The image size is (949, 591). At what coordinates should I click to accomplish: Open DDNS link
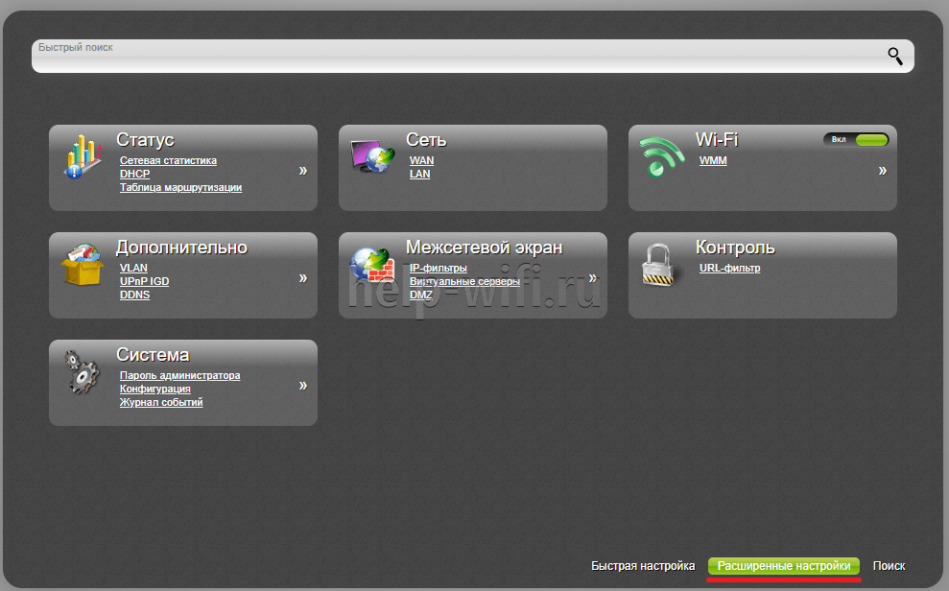pos(135,295)
